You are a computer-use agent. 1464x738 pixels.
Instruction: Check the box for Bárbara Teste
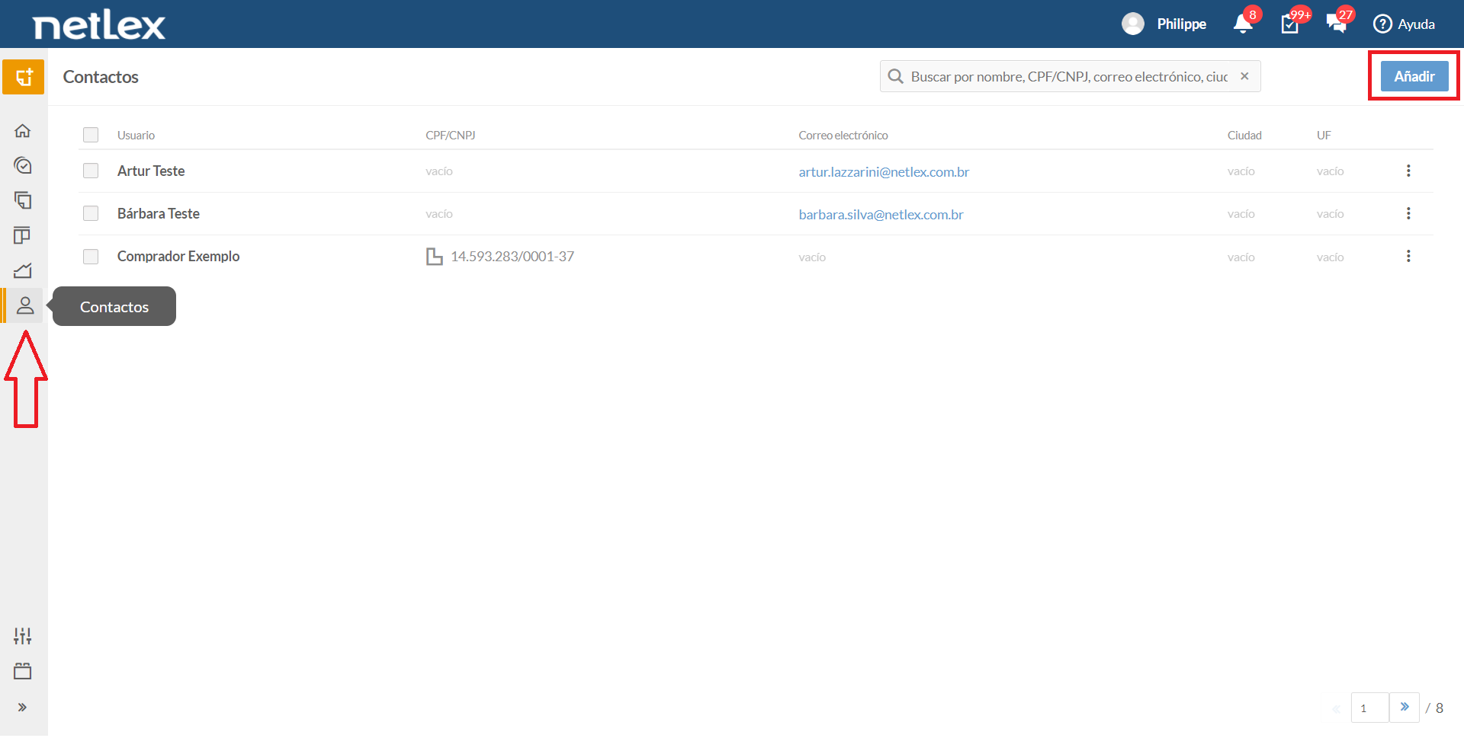tap(91, 213)
